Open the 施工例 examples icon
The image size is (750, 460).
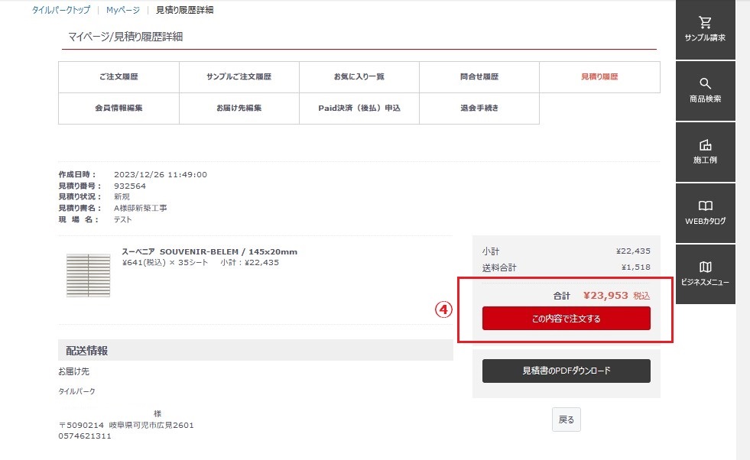pyautogui.click(x=704, y=151)
